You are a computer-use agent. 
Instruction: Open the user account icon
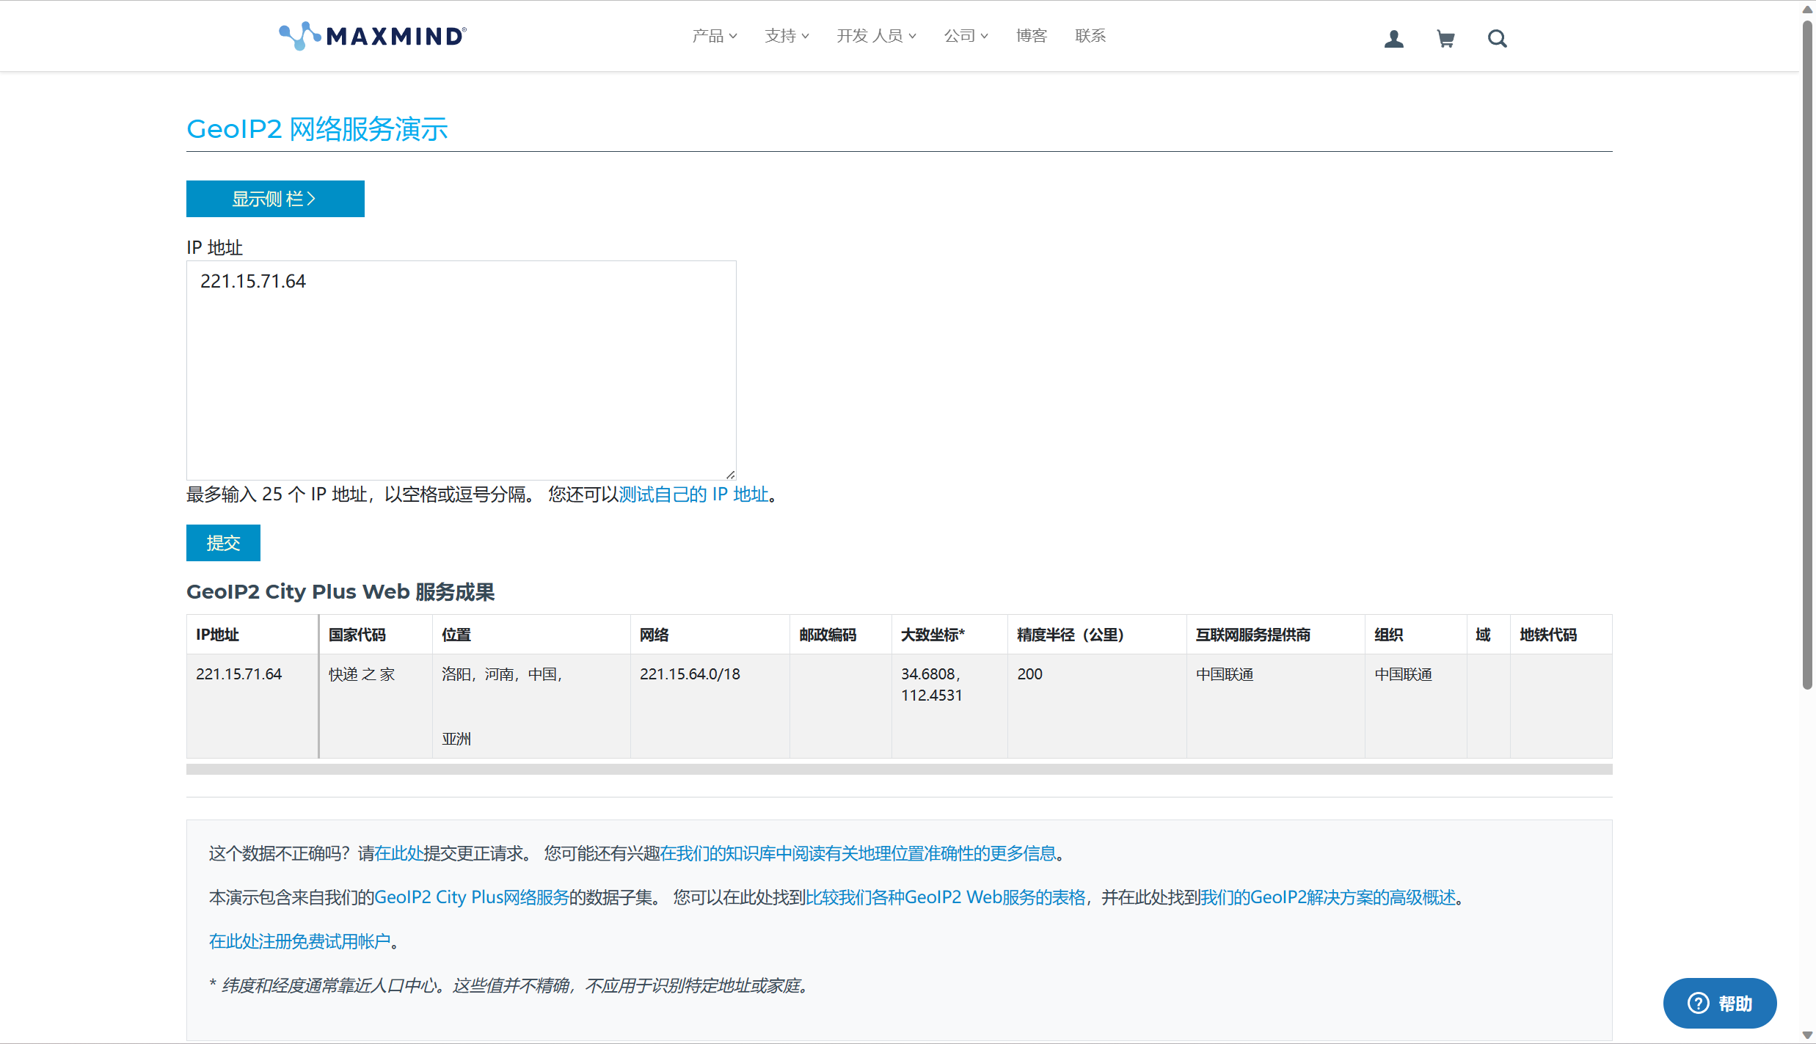[x=1394, y=38]
